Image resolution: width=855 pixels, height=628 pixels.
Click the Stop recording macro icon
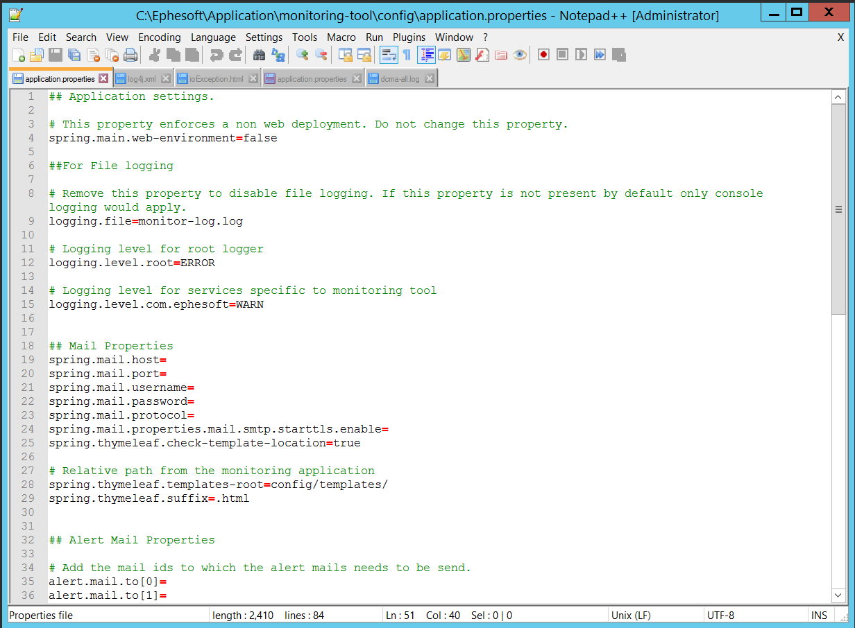pyautogui.click(x=562, y=55)
